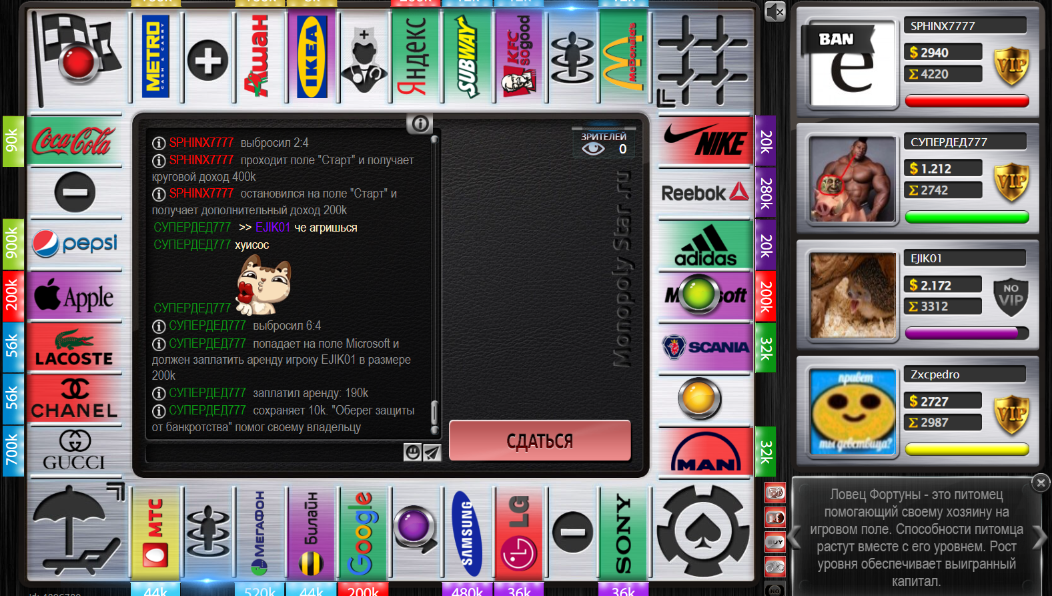
Task: Select the Reebok property cell
Action: coord(705,194)
